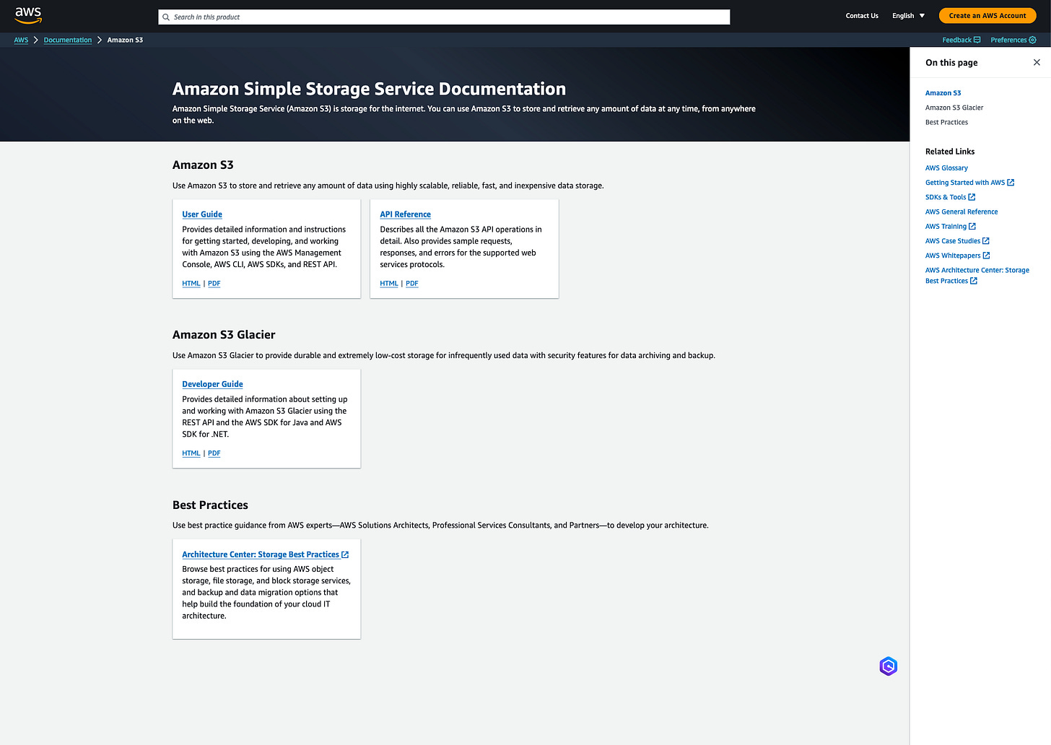The height and width of the screenshot is (745, 1051).
Task: Open Developer Guide HTML version
Action: 191,453
